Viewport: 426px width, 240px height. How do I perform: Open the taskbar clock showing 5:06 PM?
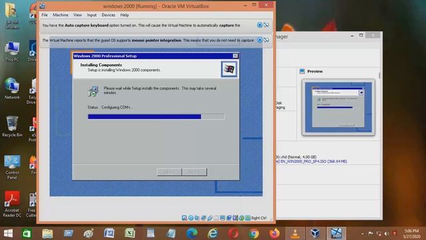(x=412, y=234)
